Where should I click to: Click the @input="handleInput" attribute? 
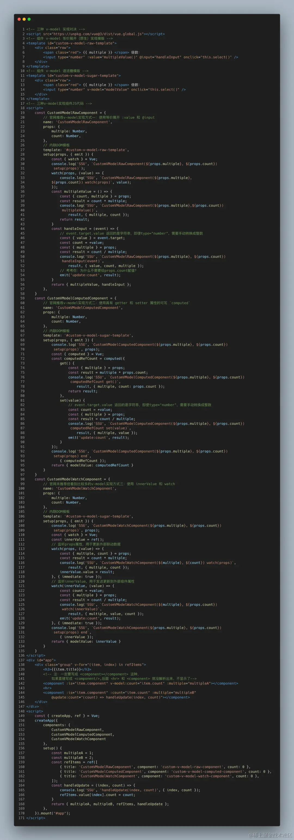coord(160,57)
